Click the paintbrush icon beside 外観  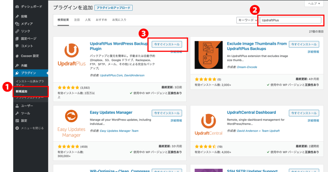pyautogui.click(x=17, y=65)
